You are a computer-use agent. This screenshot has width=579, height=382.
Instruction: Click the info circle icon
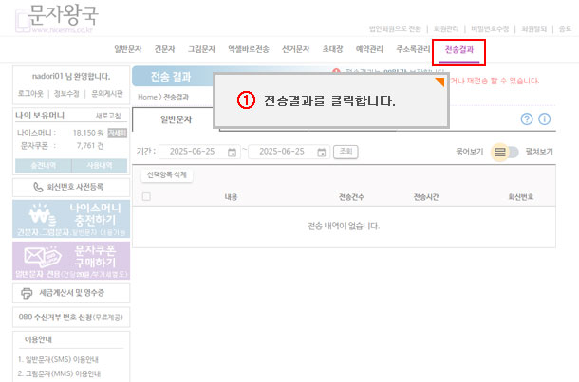pos(545,119)
